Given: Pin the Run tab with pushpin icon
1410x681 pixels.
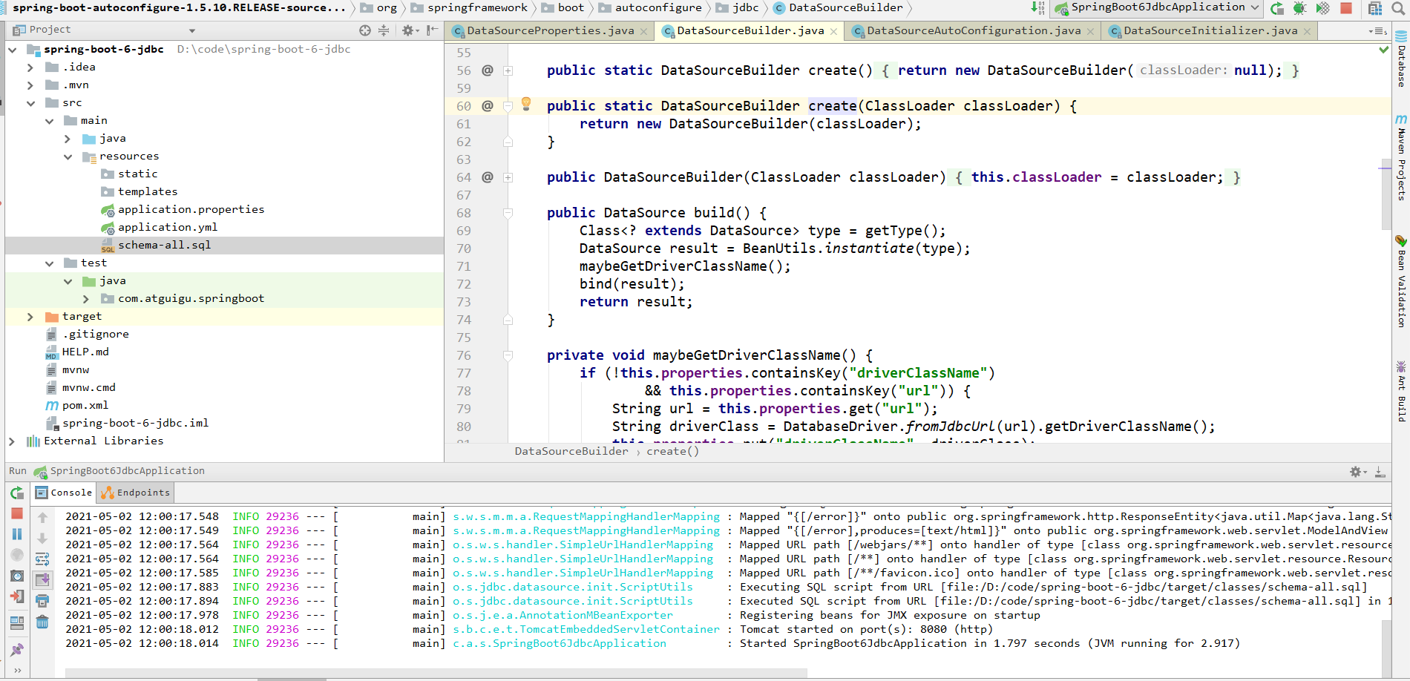Looking at the screenshot, I should 17,650.
